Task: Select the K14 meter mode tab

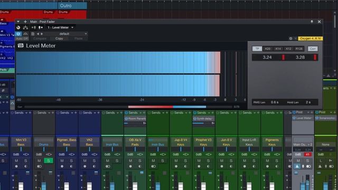Action: point(278,49)
